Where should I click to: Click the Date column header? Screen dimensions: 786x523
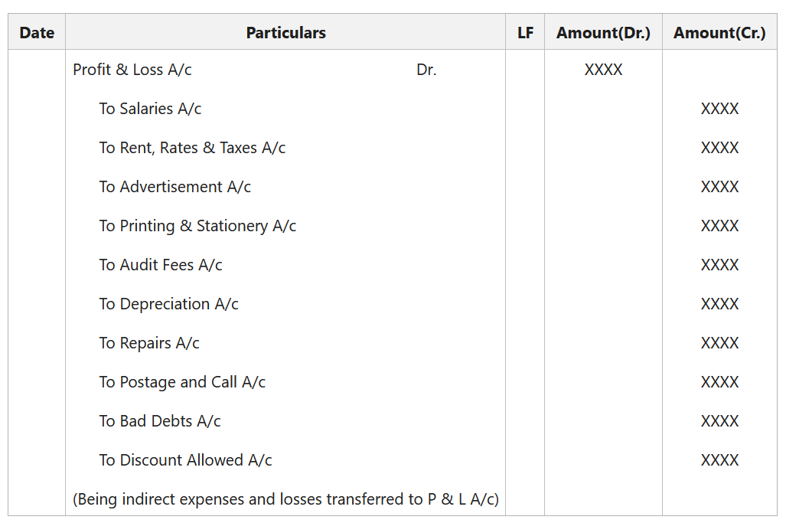click(37, 33)
